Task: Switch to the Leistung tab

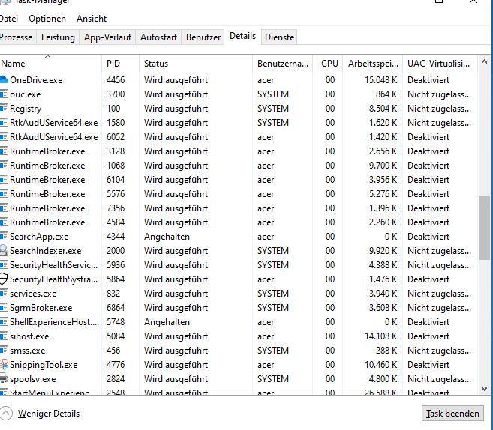Action: coord(58,37)
